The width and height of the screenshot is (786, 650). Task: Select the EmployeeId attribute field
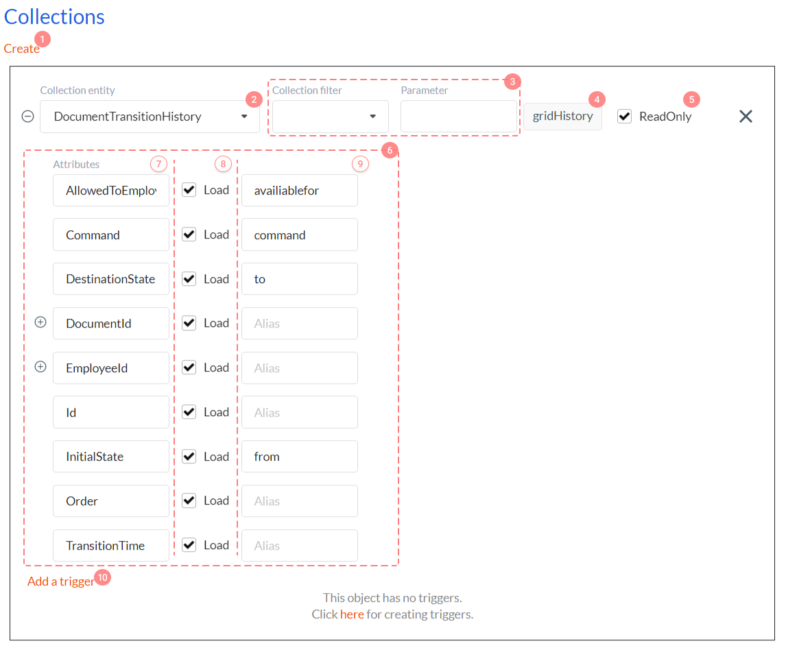coord(111,368)
